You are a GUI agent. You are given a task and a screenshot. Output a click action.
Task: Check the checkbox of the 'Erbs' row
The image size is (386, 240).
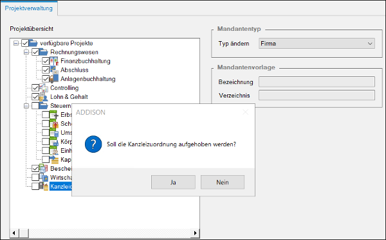(46, 115)
